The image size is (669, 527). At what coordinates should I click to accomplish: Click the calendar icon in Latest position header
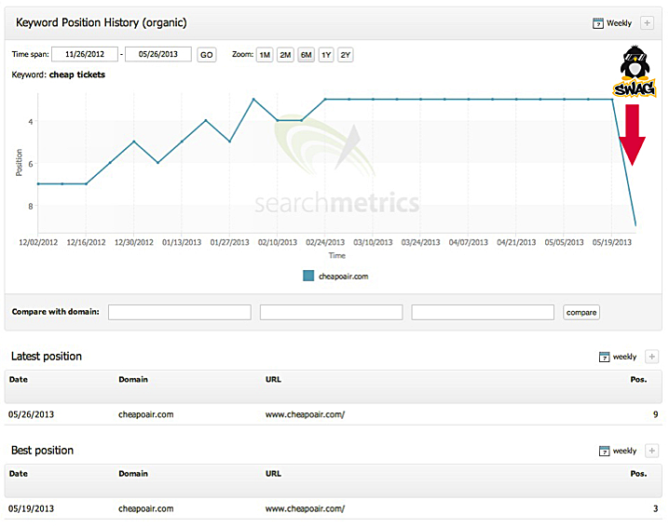[x=604, y=357]
